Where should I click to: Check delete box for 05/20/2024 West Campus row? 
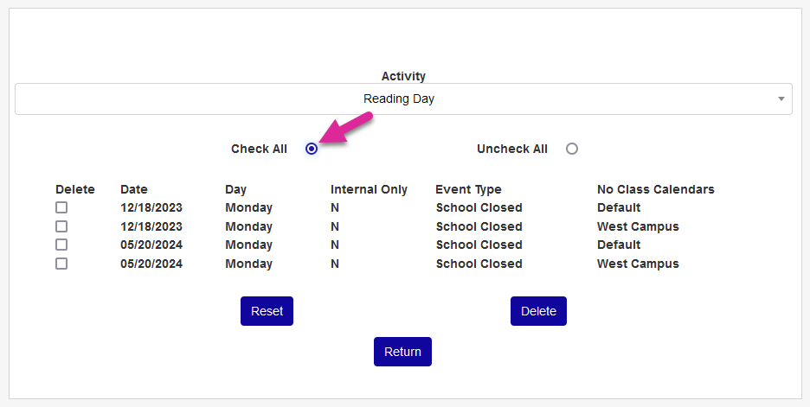point(61,264)
